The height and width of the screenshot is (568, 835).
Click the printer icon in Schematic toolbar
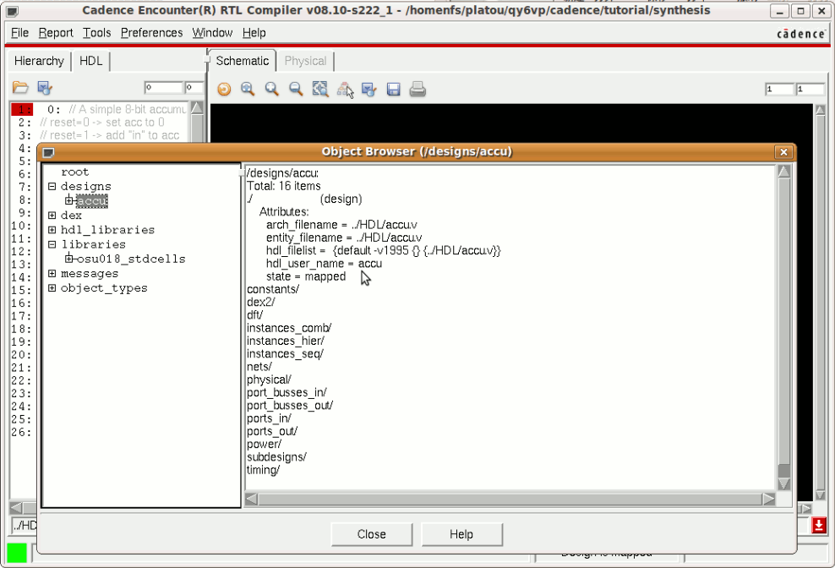point(417,89)
